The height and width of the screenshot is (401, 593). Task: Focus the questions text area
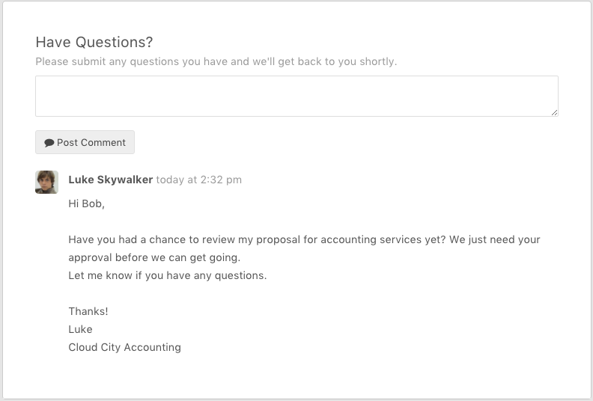(x=296, y=96)
